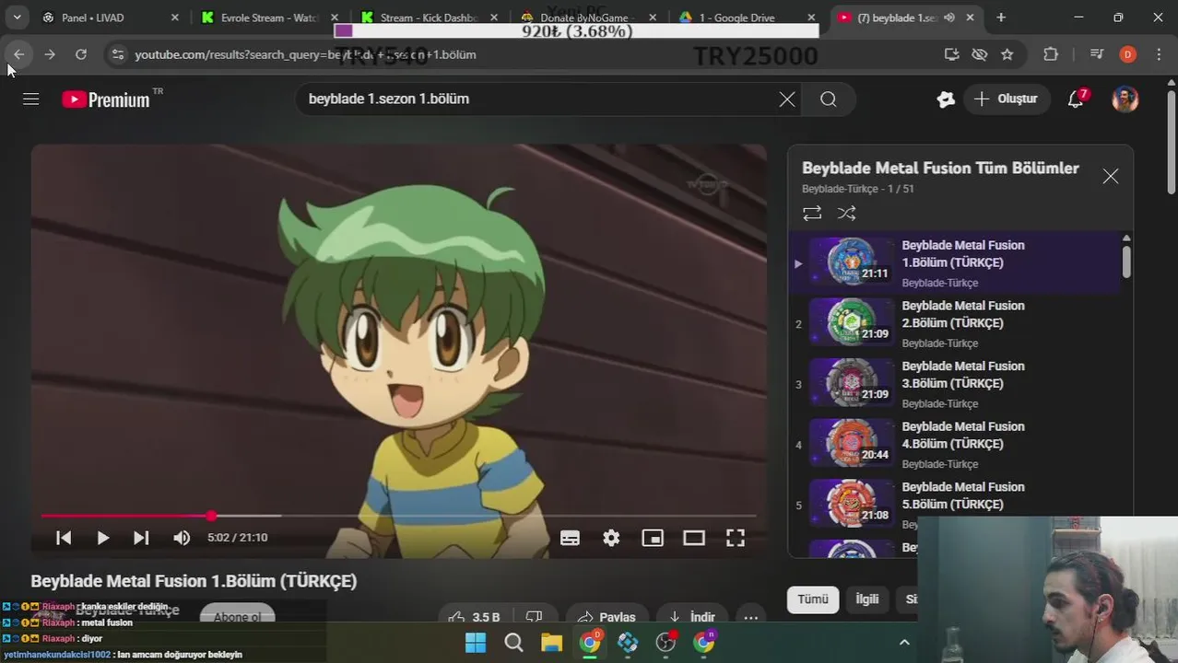Open the account avatar menu
Viewport: 1178px width, 663px height.
point(1125,99)
